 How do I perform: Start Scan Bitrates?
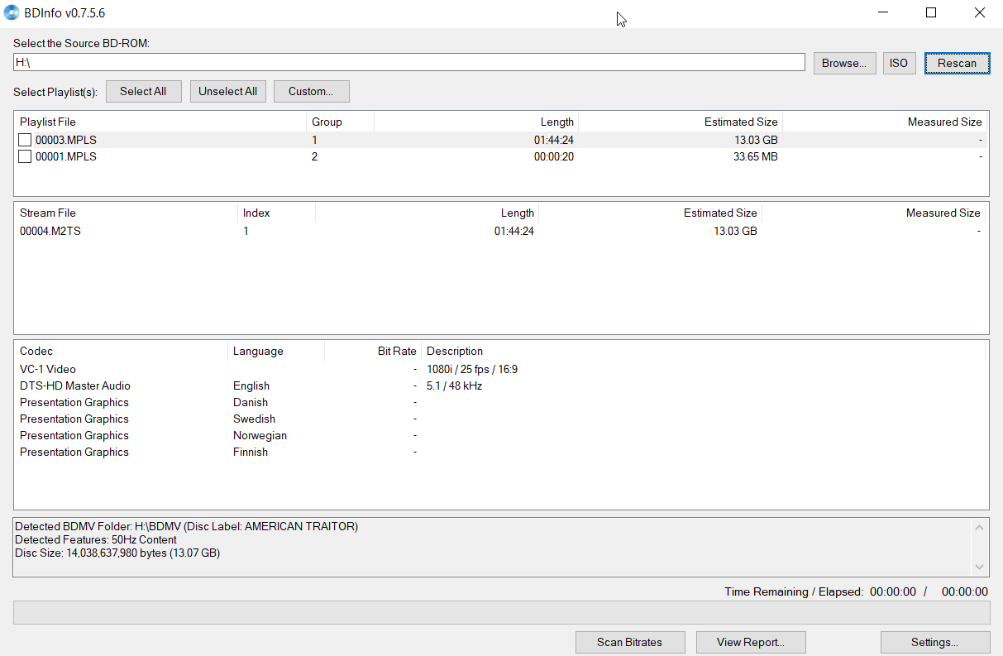pyautogui.click(x=630, y=642)
